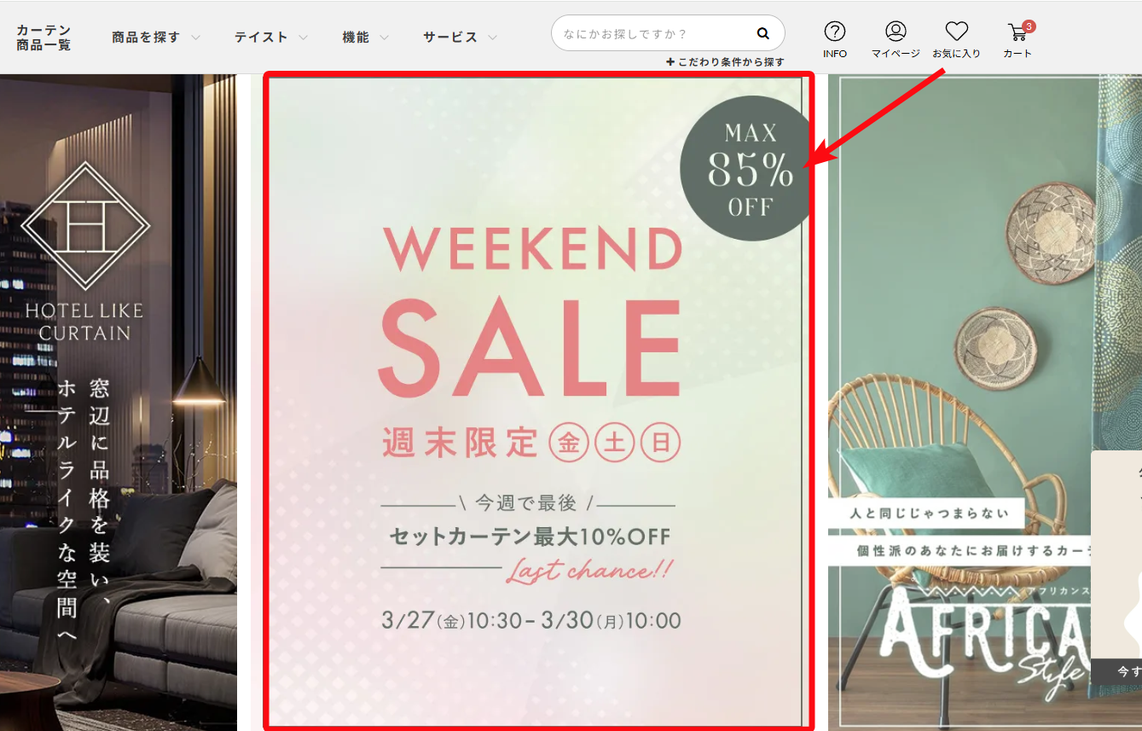Click the セットカーテン最大10%OFF text

point(530,537)
